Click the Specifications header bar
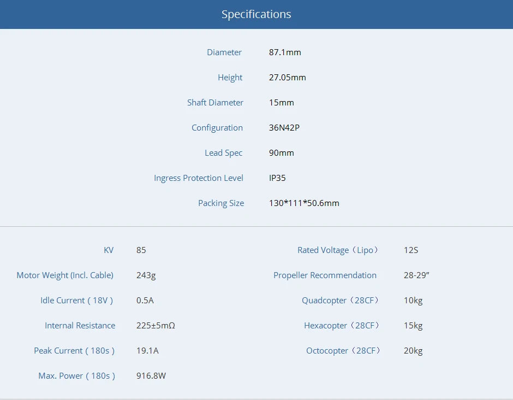The height and width of the screenshot is (400, 513). (256, 14)
